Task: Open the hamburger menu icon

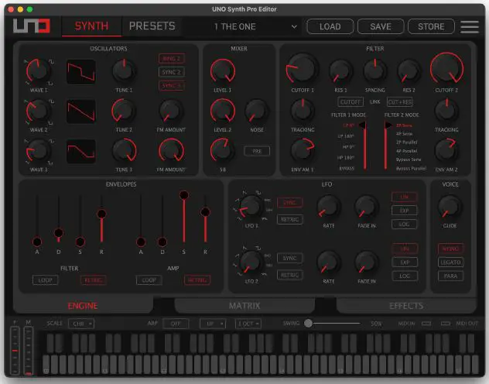Action: tap(470, 27)
